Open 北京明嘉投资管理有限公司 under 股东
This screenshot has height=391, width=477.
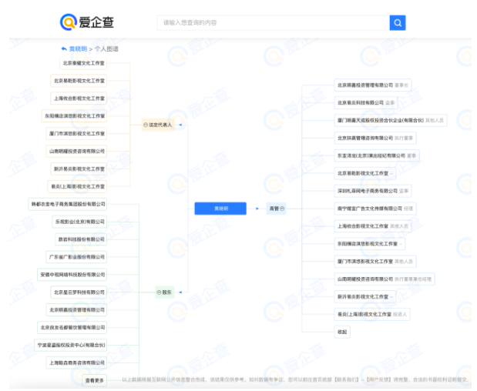pyautogui.click(x=76, y=309)
